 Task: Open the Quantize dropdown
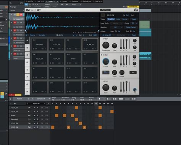[116, 27]
